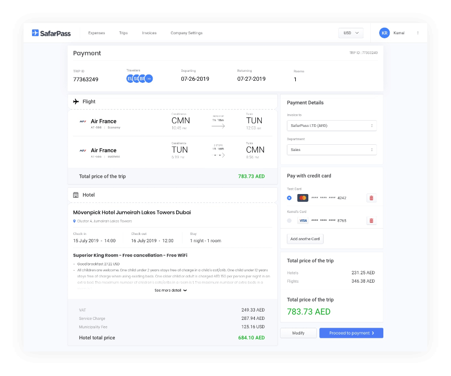This screenshot has width=451, height=376.
Task: Click the check-out value 16 July 2019 - 12:00
Action: pyautogui.click(x=153, y=241)
